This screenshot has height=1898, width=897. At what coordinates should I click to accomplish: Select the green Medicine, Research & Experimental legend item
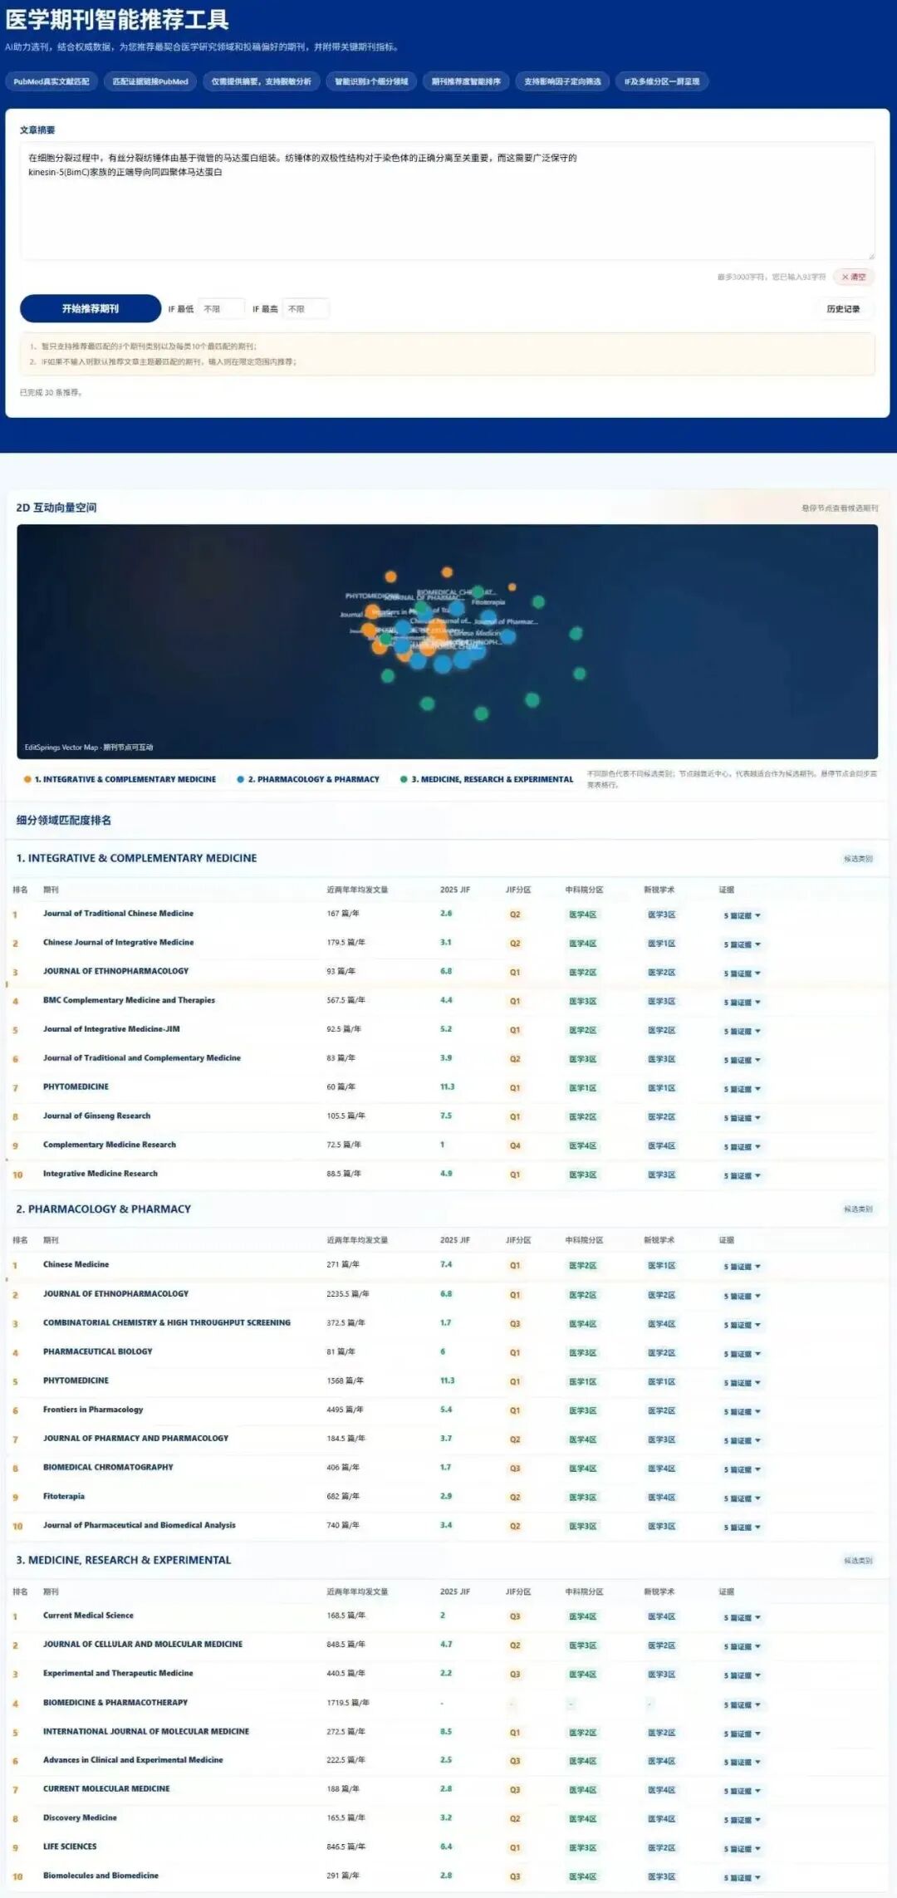pyautogui.click(x=487, y=779)
